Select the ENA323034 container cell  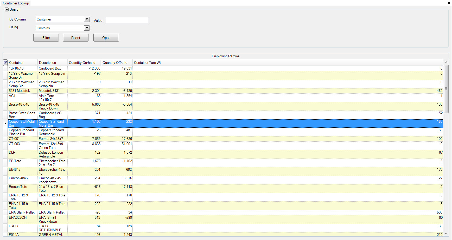tap(23, 220)
